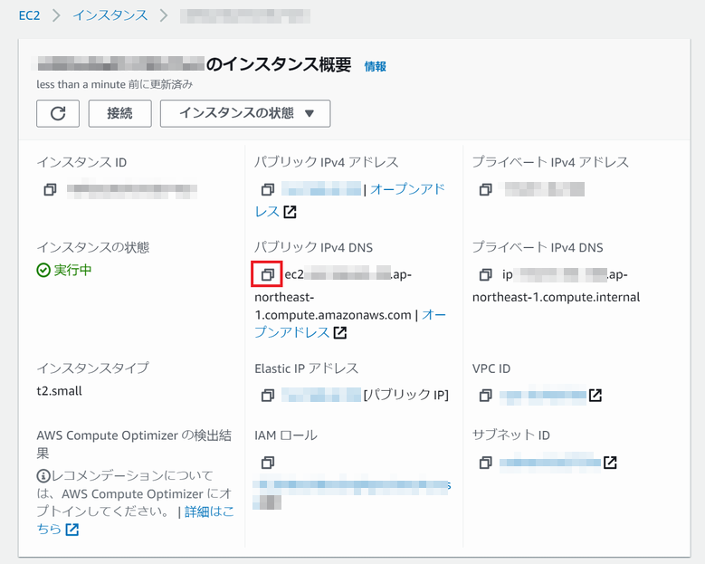Copy the IAM role name
This screenshot has height=564, width=705.
tap(268, 463)
